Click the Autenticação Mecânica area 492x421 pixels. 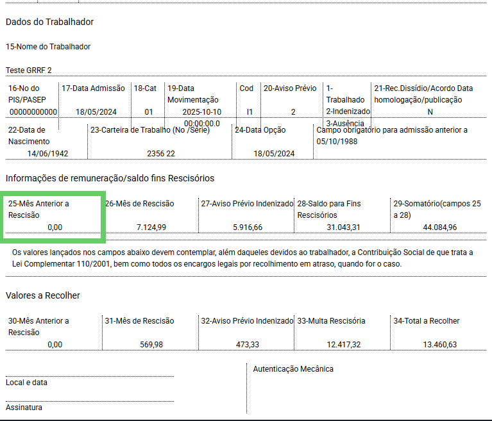[366, 389]
